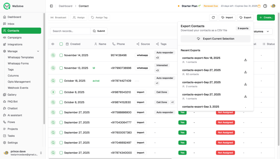Click the green Create button
This screenshot has width=280, height=159.
[266, 17]
